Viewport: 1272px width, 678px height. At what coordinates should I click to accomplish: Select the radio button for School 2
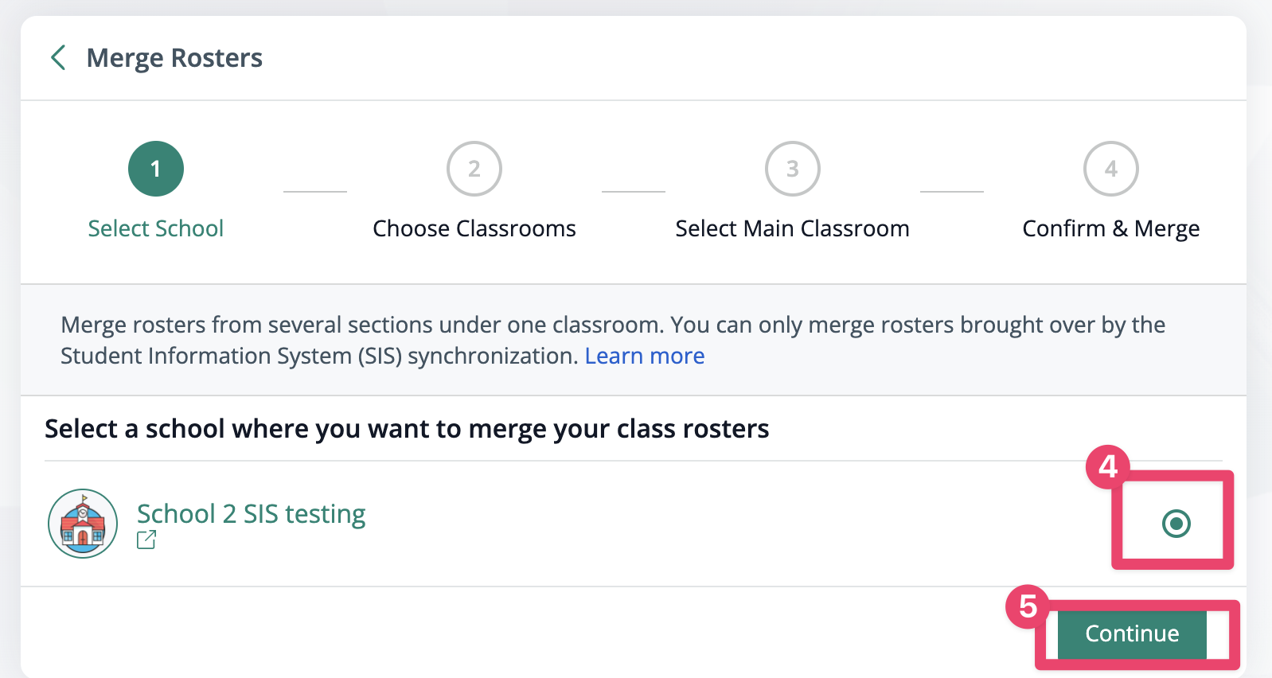[1176, 524]
